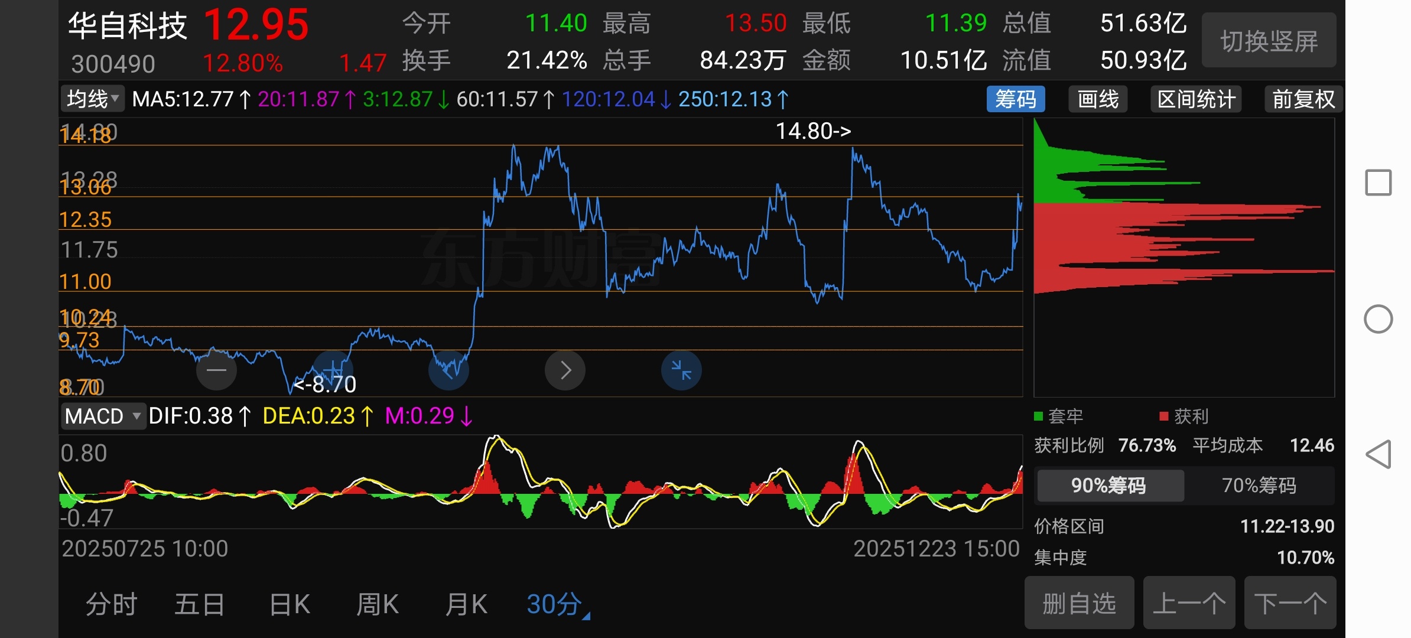
Task: Switch to 日K tab
Action: tap(289, 604)
